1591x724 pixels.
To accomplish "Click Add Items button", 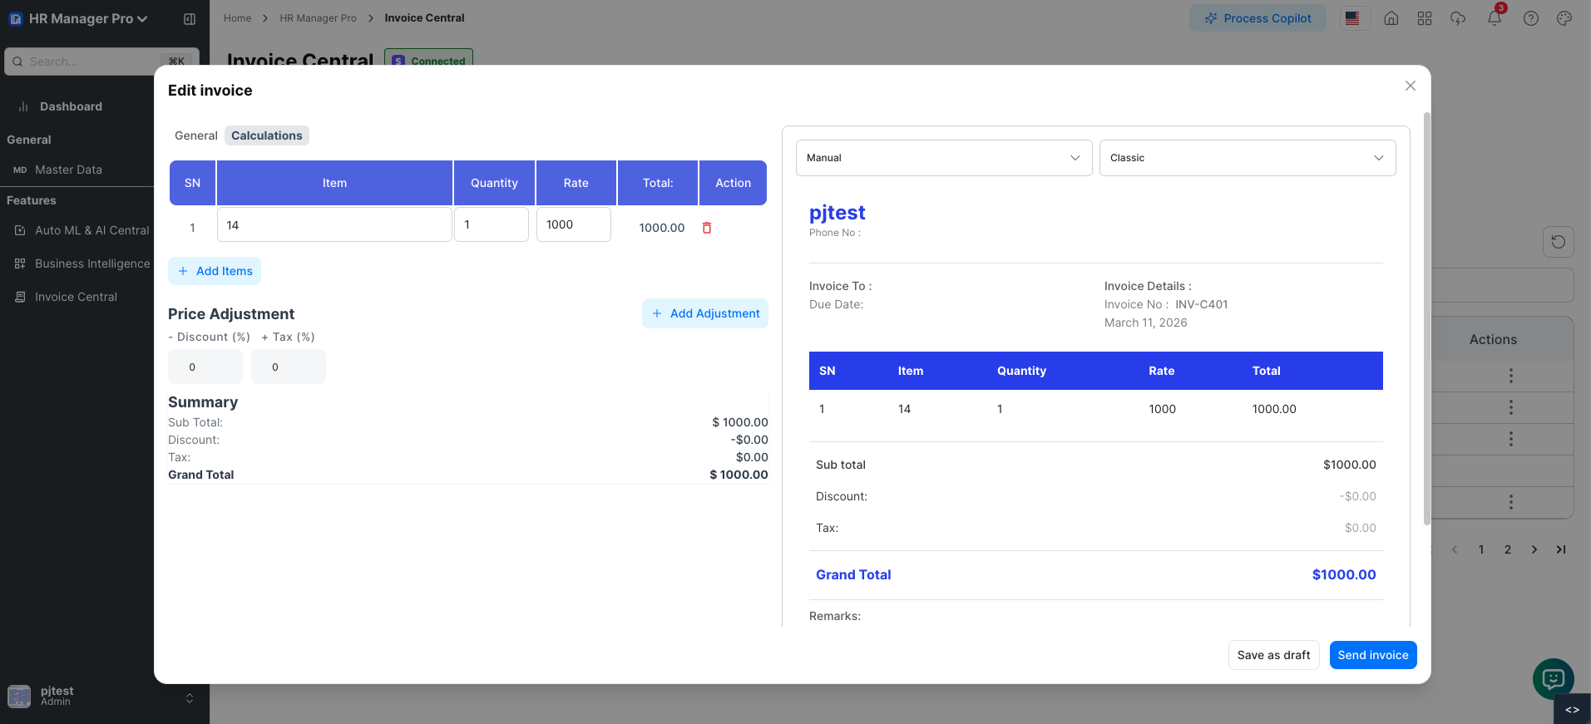I will [x=215, y=271].
